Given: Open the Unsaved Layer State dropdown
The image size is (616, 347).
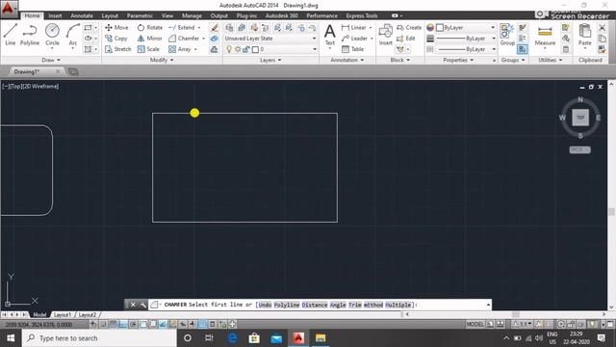Looking at the screenshot, I should [270, 39].
